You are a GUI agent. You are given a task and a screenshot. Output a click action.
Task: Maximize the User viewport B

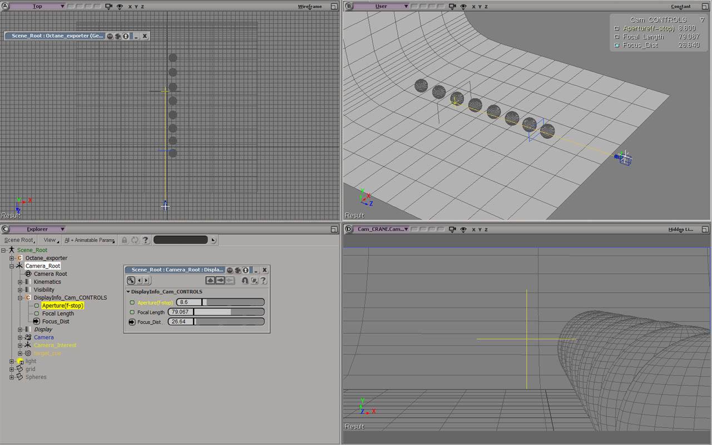point(705,7)
